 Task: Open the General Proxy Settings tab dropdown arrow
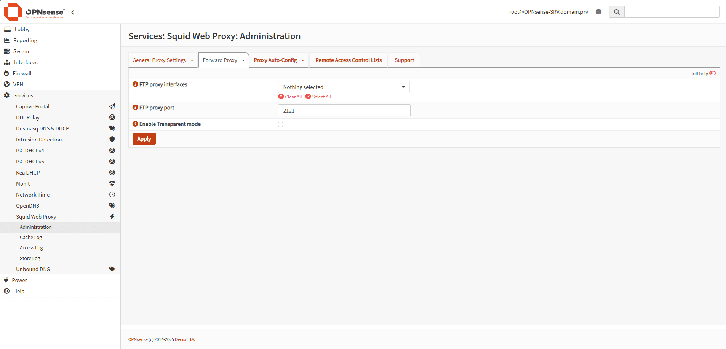(192, 60)
